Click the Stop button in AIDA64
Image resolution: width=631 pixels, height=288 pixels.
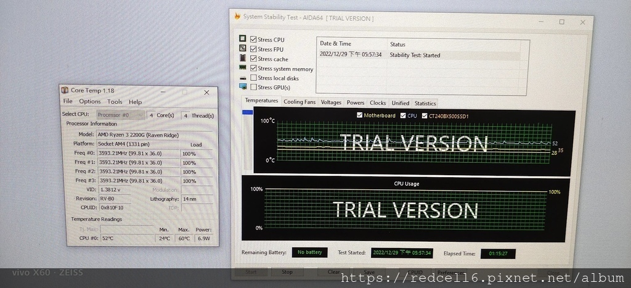coord(287,272)
